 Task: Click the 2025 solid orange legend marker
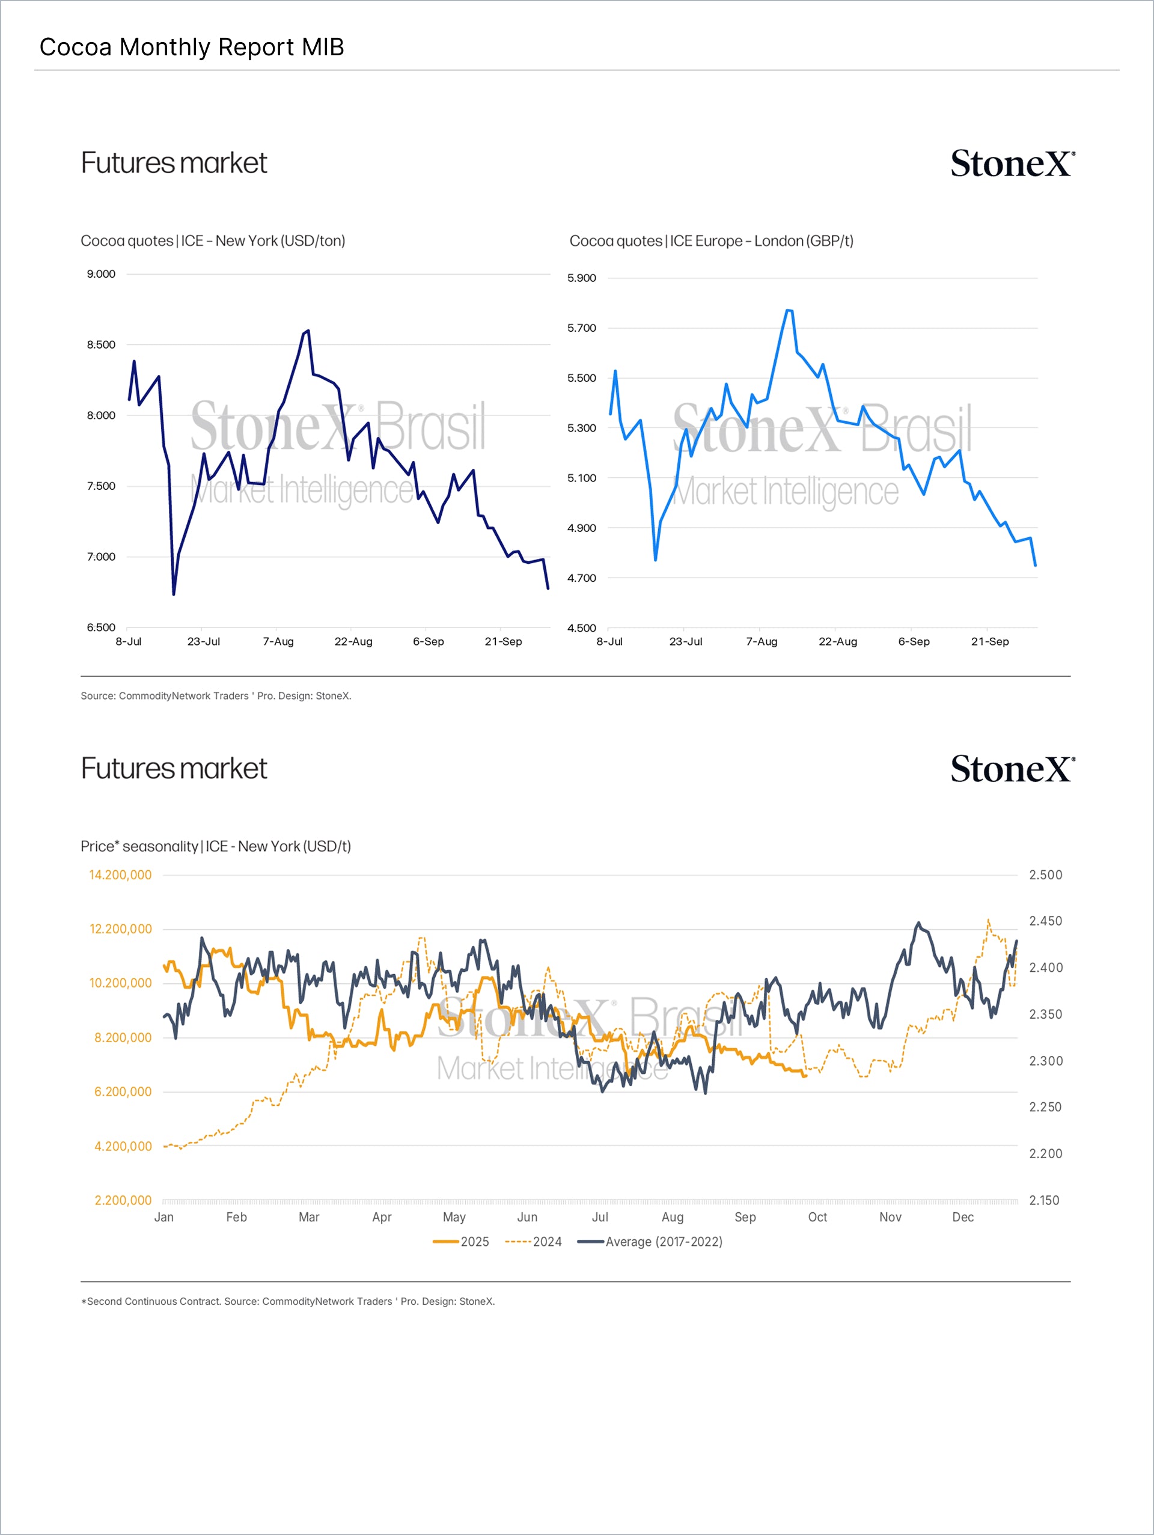445,1242
